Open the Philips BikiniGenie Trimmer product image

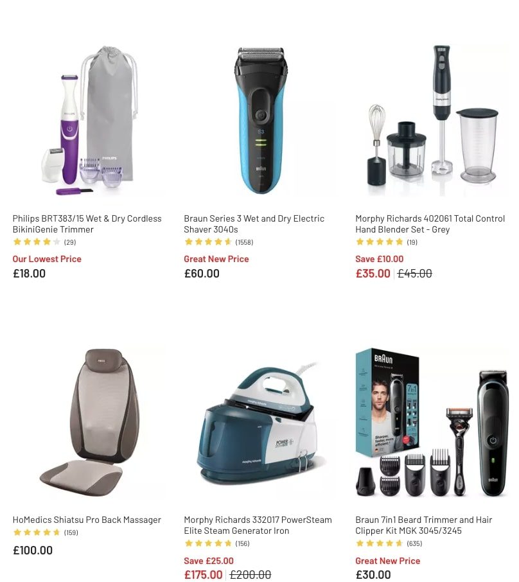click(x=87, y=120)
